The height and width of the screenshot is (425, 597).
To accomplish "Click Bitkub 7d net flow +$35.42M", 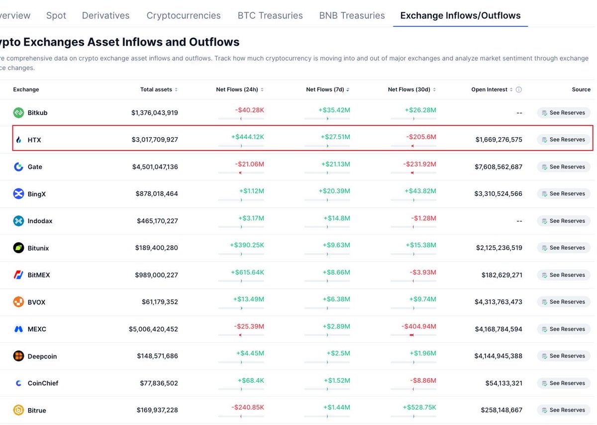I will [334, 110].
